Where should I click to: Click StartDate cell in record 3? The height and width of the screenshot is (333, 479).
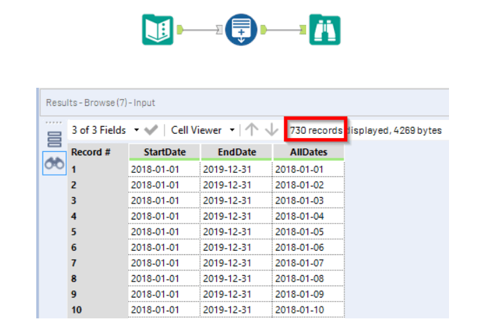164,201
